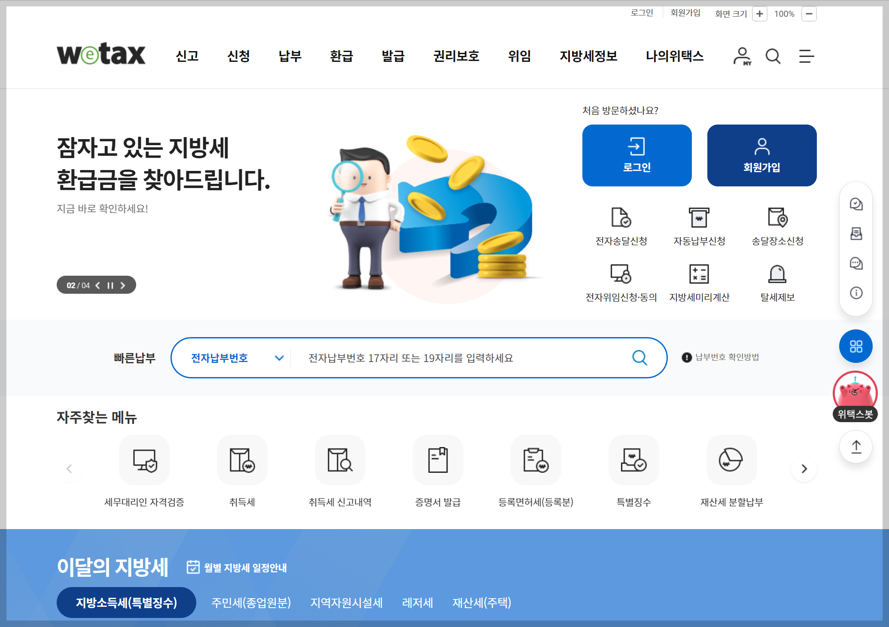Open 월별 지방세 일정안내 link
Viewport: 889px width, 627px height.
(237, 568)
